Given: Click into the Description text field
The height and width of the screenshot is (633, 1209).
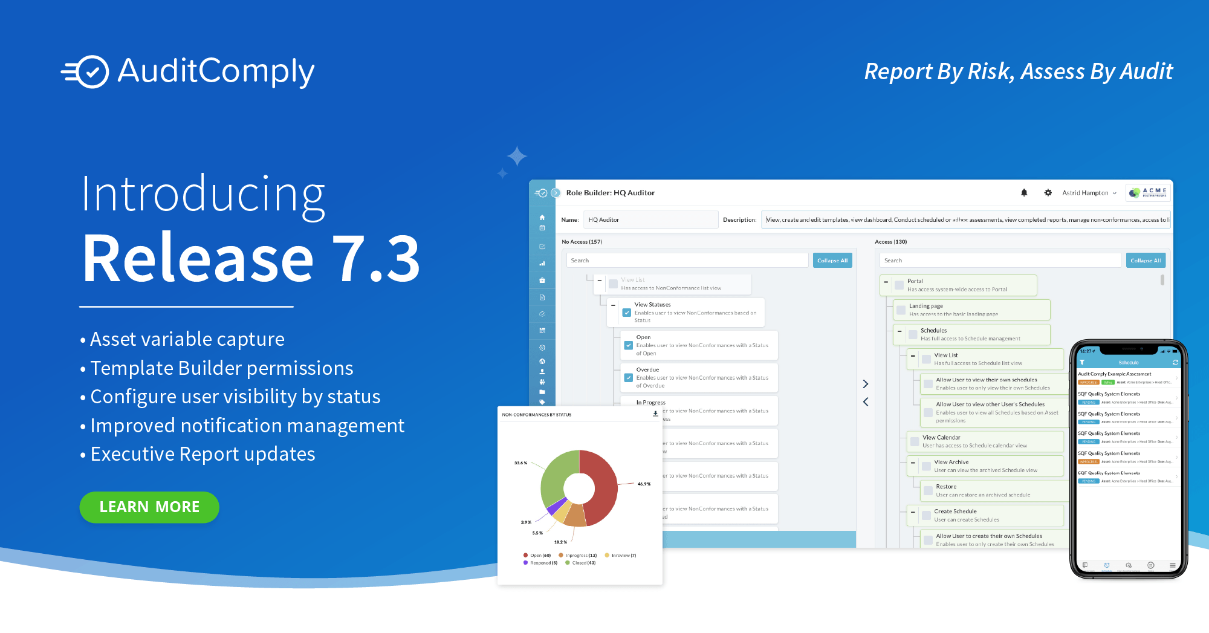Looking at the screenshot, I should (x=966, y=219).
